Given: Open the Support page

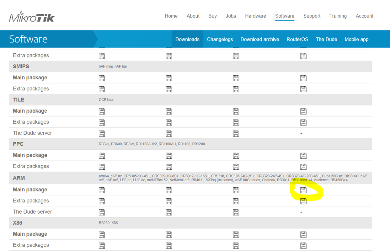Looking at the screenshot, I should click(312, 16).
